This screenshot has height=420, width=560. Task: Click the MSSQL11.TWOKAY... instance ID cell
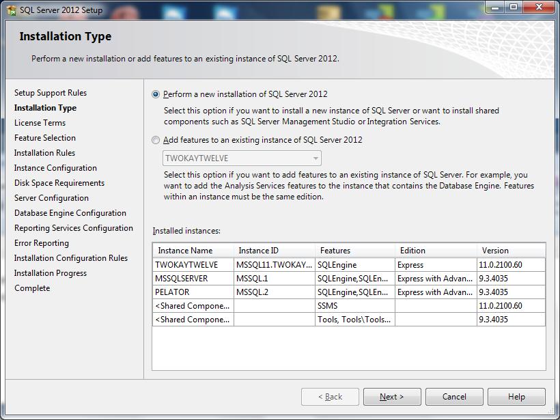point(275,265)
